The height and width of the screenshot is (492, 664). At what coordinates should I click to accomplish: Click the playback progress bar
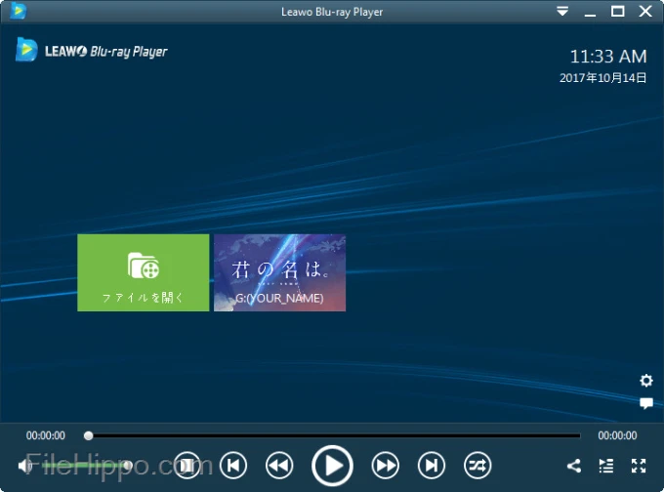pyautogui.click(x=332, y=435)
